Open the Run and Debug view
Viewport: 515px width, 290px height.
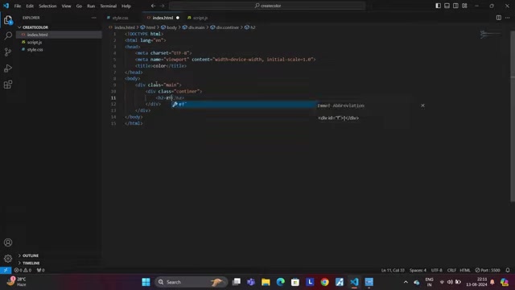[8, 68]
